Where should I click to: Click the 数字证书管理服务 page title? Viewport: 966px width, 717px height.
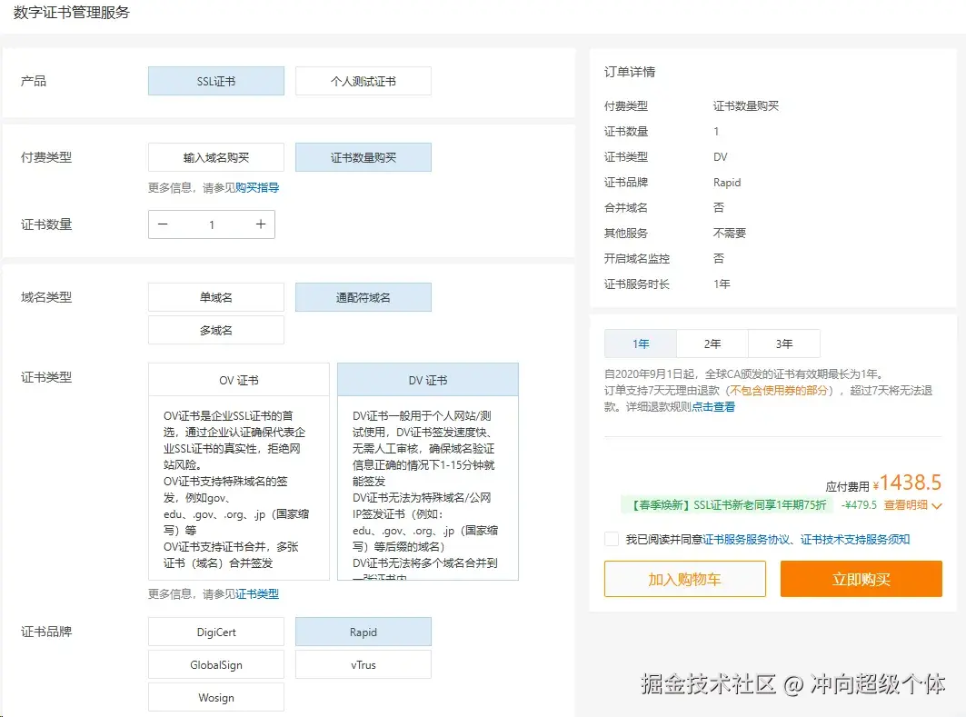click(x=72, y=13)
